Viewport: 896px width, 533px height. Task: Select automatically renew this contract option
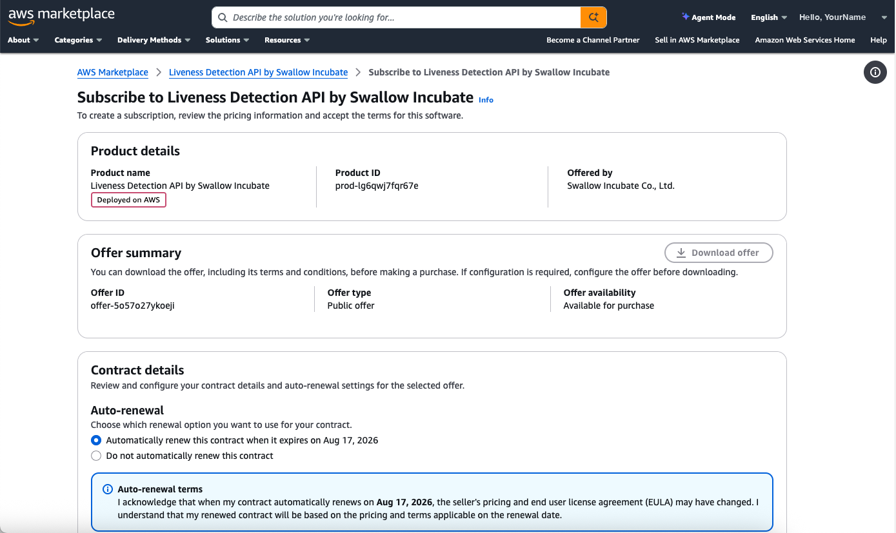(96, 440)
